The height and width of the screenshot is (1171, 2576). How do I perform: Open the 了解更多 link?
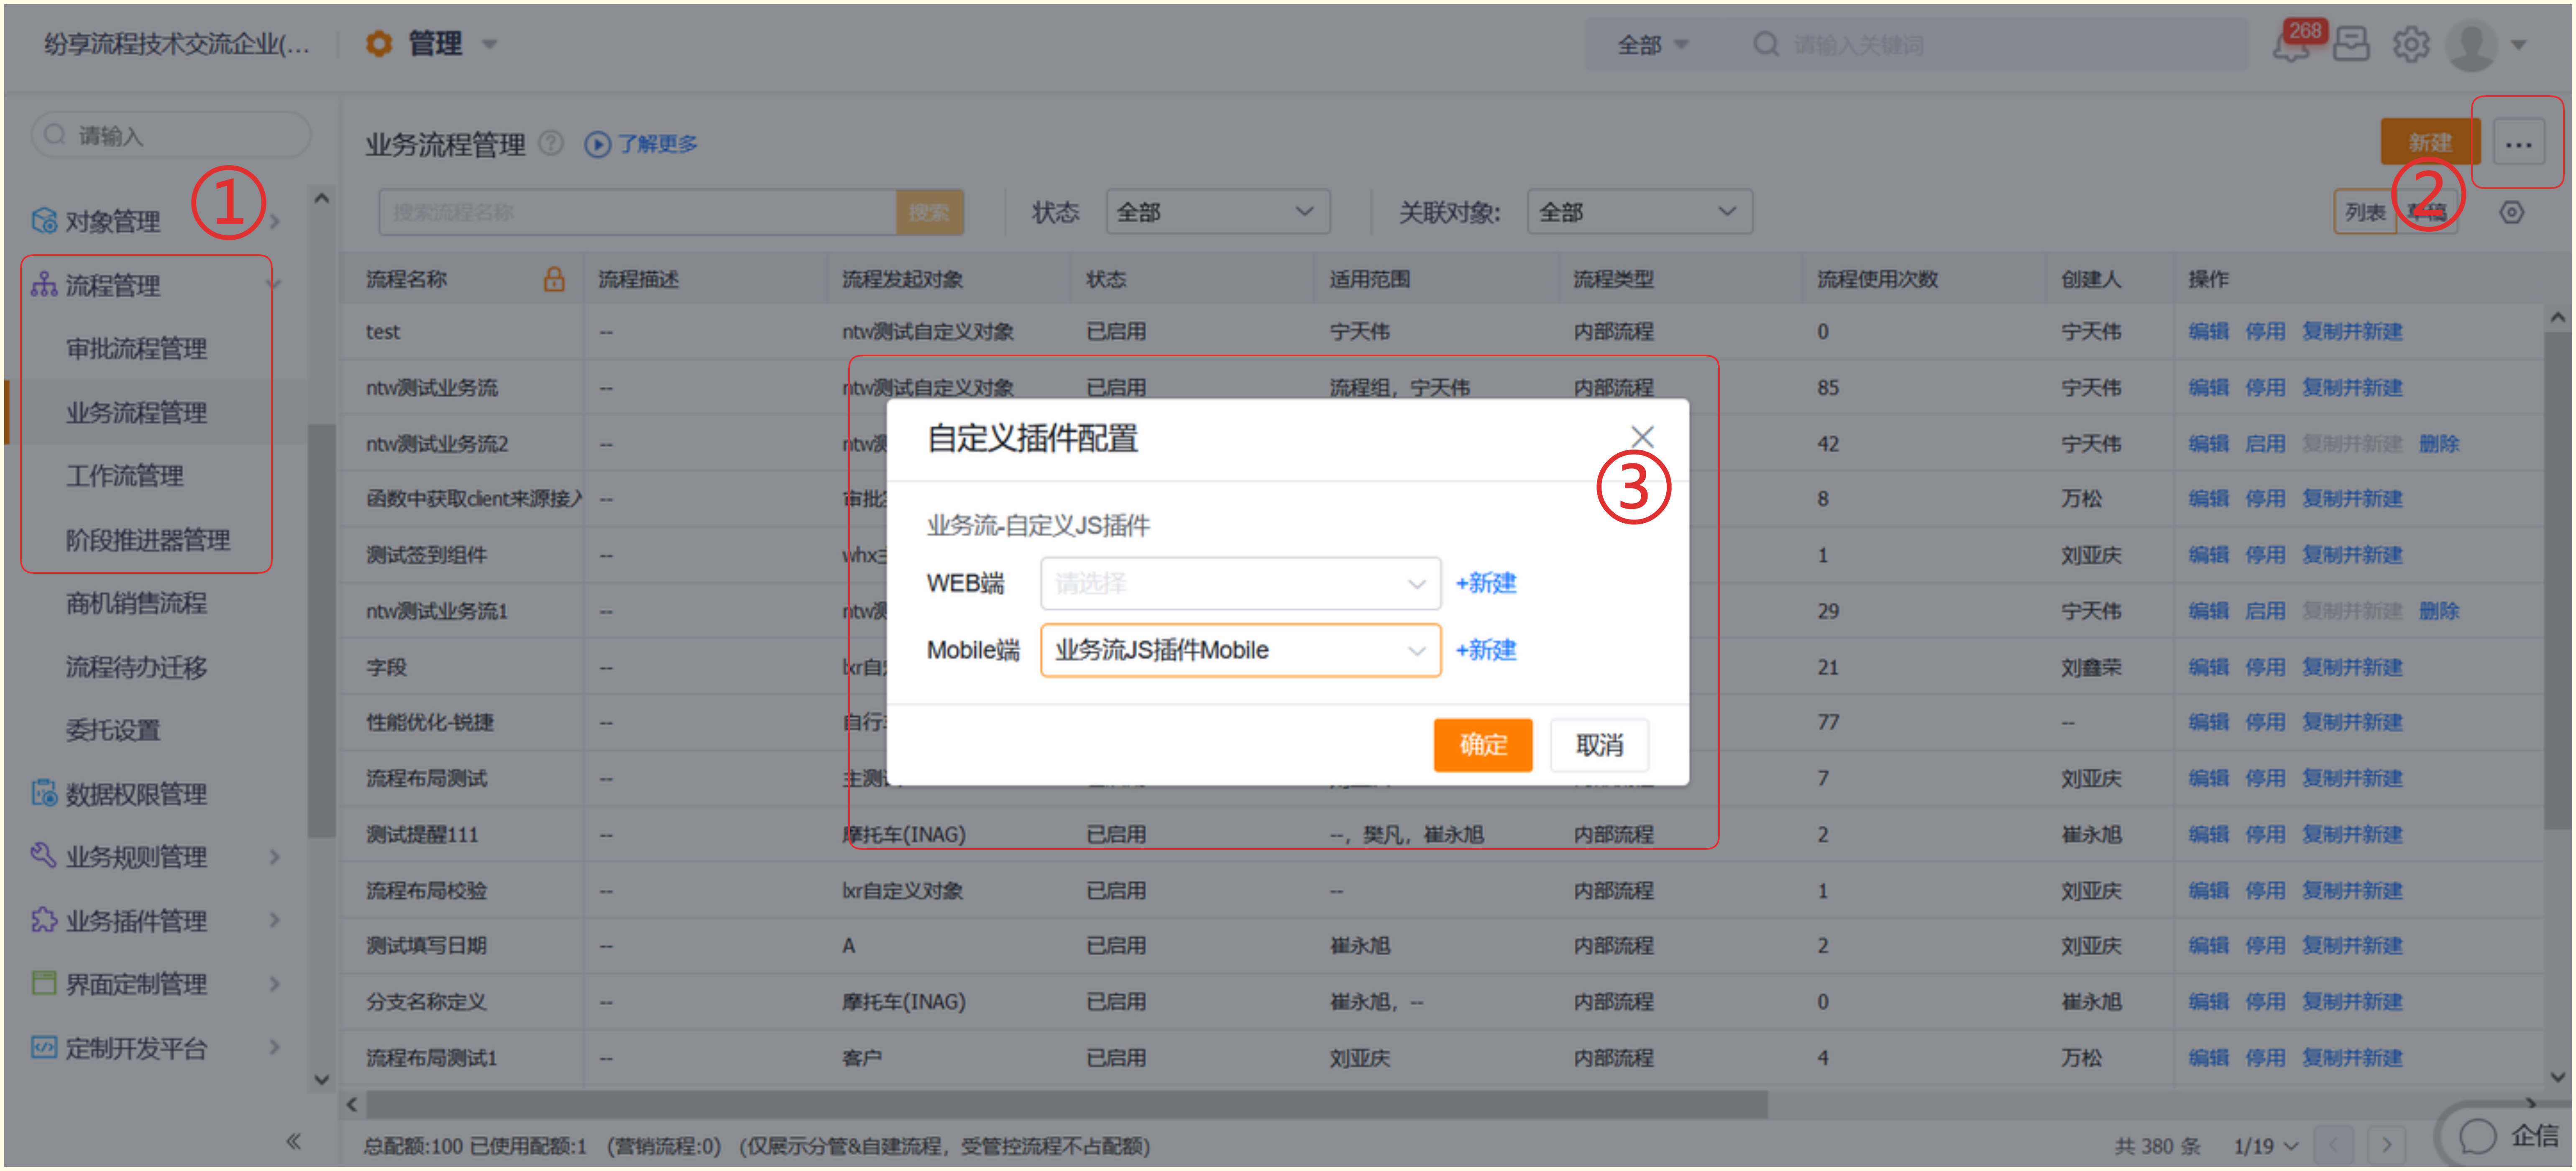(x=657, y=144)
